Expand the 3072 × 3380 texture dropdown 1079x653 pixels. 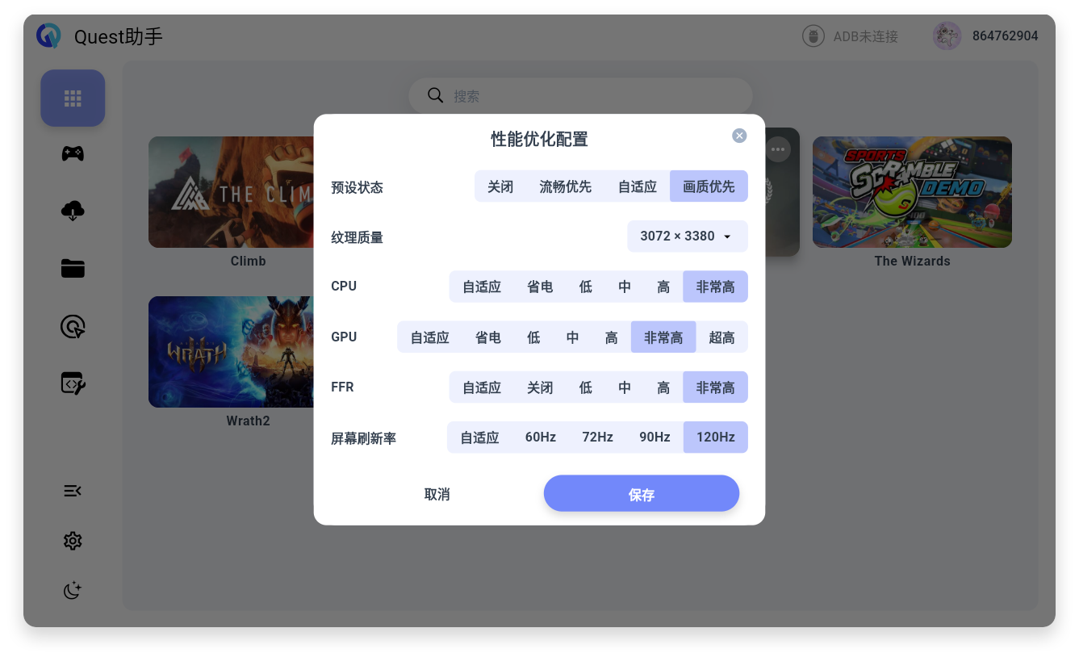[x=688, y=237]
